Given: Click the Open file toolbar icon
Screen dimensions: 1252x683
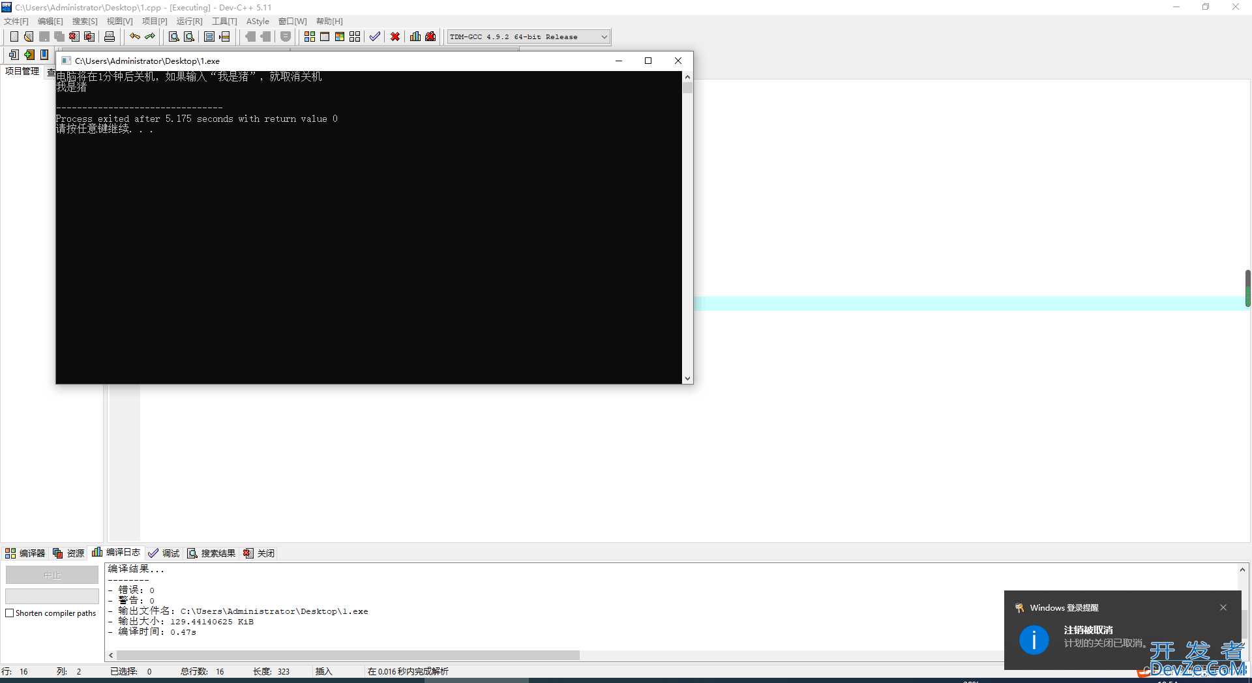Looking at the screenshot, I should click(x=29, y=36).
